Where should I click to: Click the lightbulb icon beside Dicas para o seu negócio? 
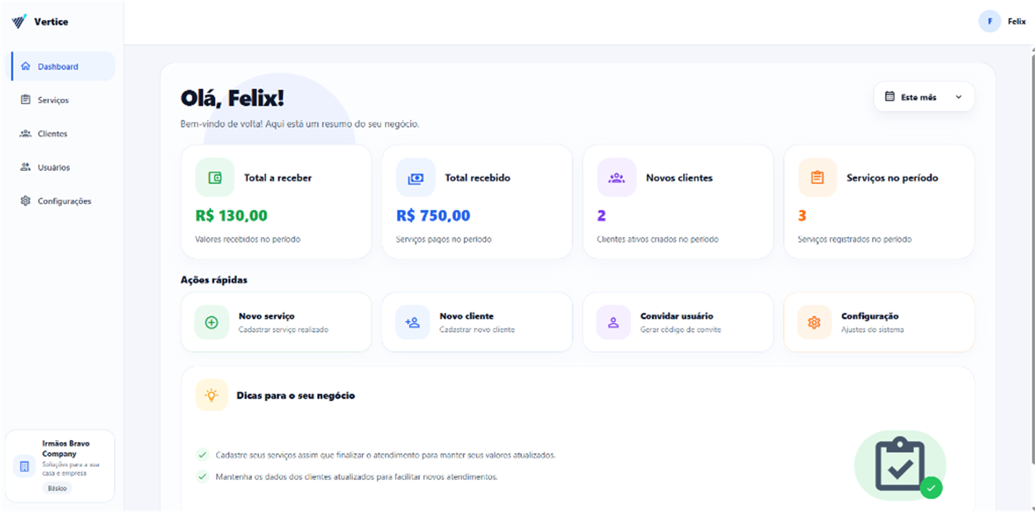[212, 395]
